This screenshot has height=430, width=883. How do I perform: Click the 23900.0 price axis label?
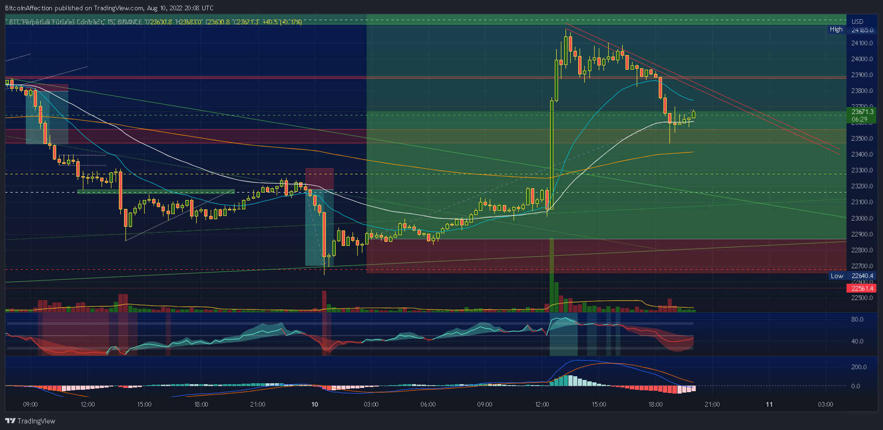862,75
